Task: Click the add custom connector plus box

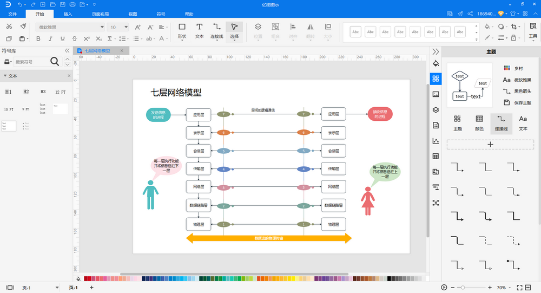Action: pyautogui.click(x=490, y=145)
